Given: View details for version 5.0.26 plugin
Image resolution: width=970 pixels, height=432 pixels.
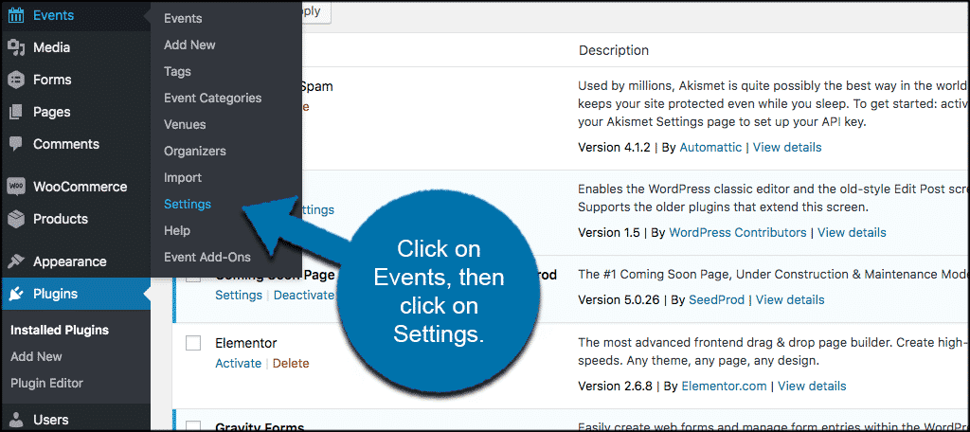Looking at the screenshot, I should (x=790, y=300).
